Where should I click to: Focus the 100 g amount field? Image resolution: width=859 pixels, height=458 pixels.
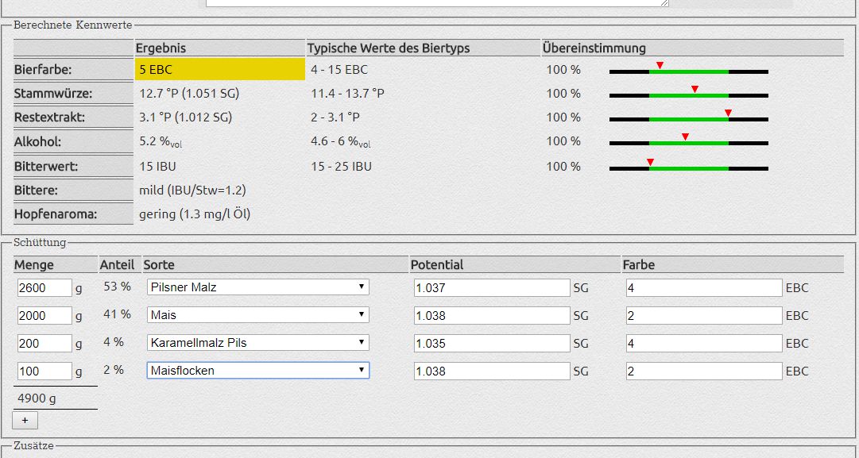[44, 371]
